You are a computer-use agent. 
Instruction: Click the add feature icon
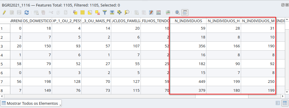click(36, 12)
